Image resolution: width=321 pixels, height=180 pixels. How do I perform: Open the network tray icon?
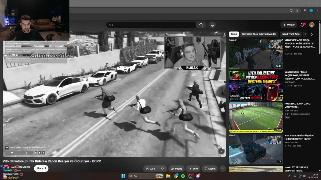(300, 176)
